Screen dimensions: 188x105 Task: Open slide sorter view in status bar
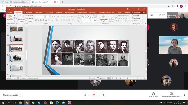click(113, 78)
